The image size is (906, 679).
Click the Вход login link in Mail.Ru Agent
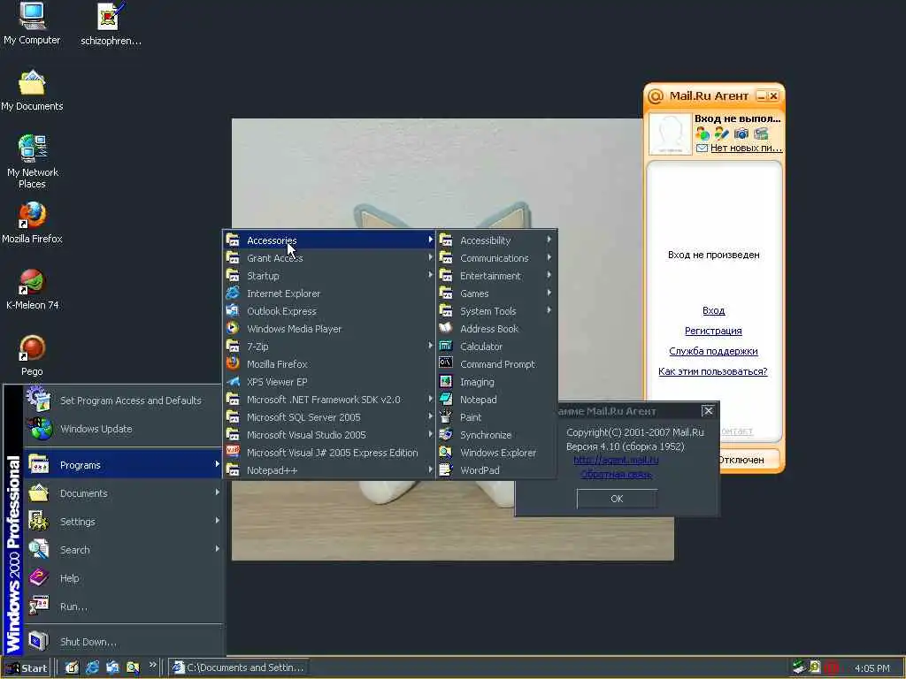(x=714, y=310)
